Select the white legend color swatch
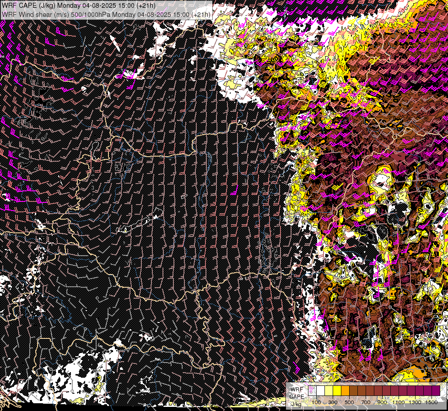Screen dimensions: 448x411 321,390
